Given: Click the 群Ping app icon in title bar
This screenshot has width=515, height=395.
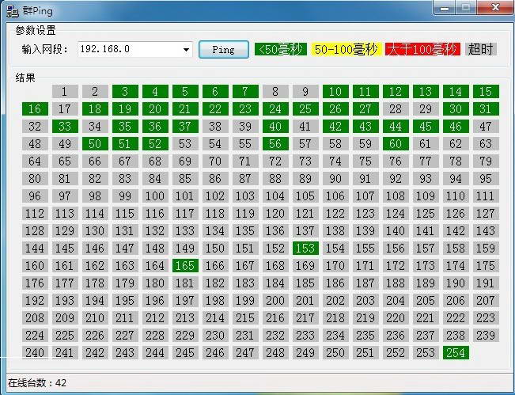Looking at the screenshot, I should pyautogui.click(x=13, y=8).
